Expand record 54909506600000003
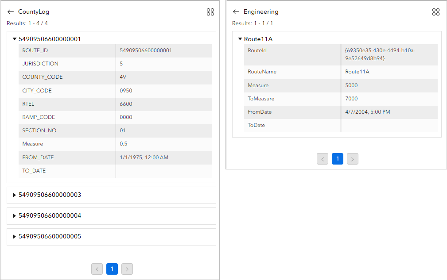The width and height of the screenshot is (447, 280). tap(15, 195)
